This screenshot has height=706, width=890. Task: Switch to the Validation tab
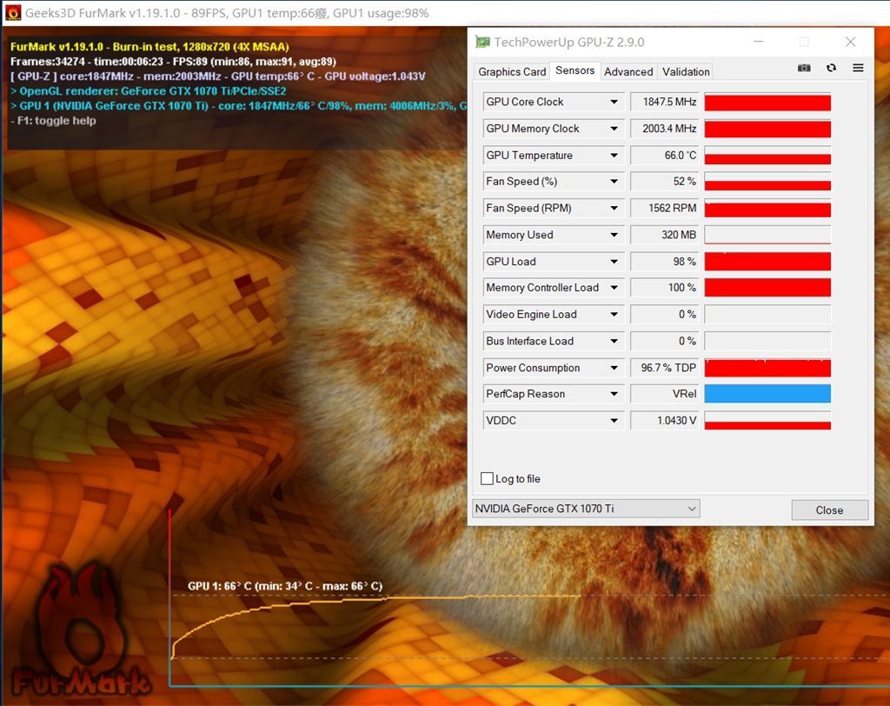[686, 71]
